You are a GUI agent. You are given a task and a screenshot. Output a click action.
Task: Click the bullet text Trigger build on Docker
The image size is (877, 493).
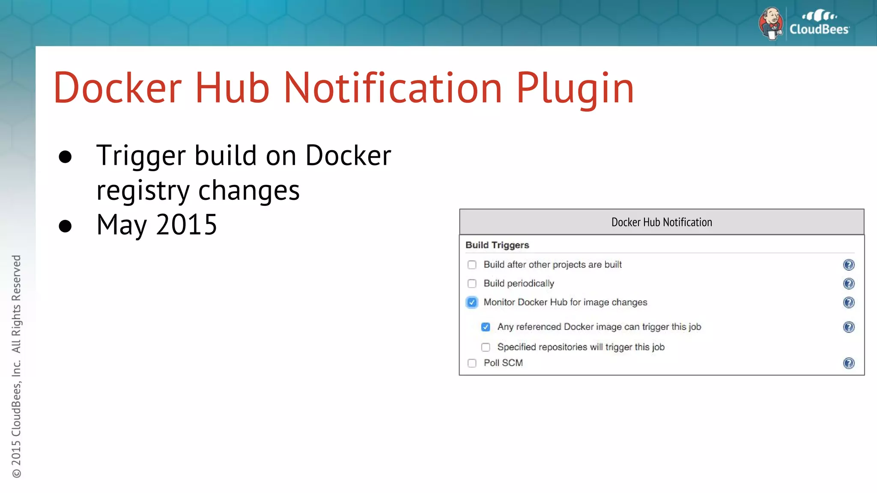[244, 155]
